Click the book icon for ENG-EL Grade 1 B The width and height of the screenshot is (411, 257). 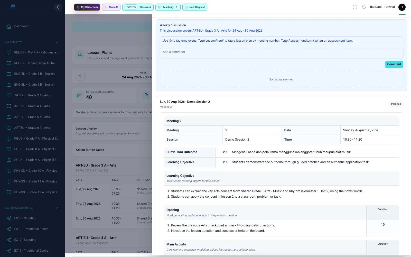[x=9, y=74]
